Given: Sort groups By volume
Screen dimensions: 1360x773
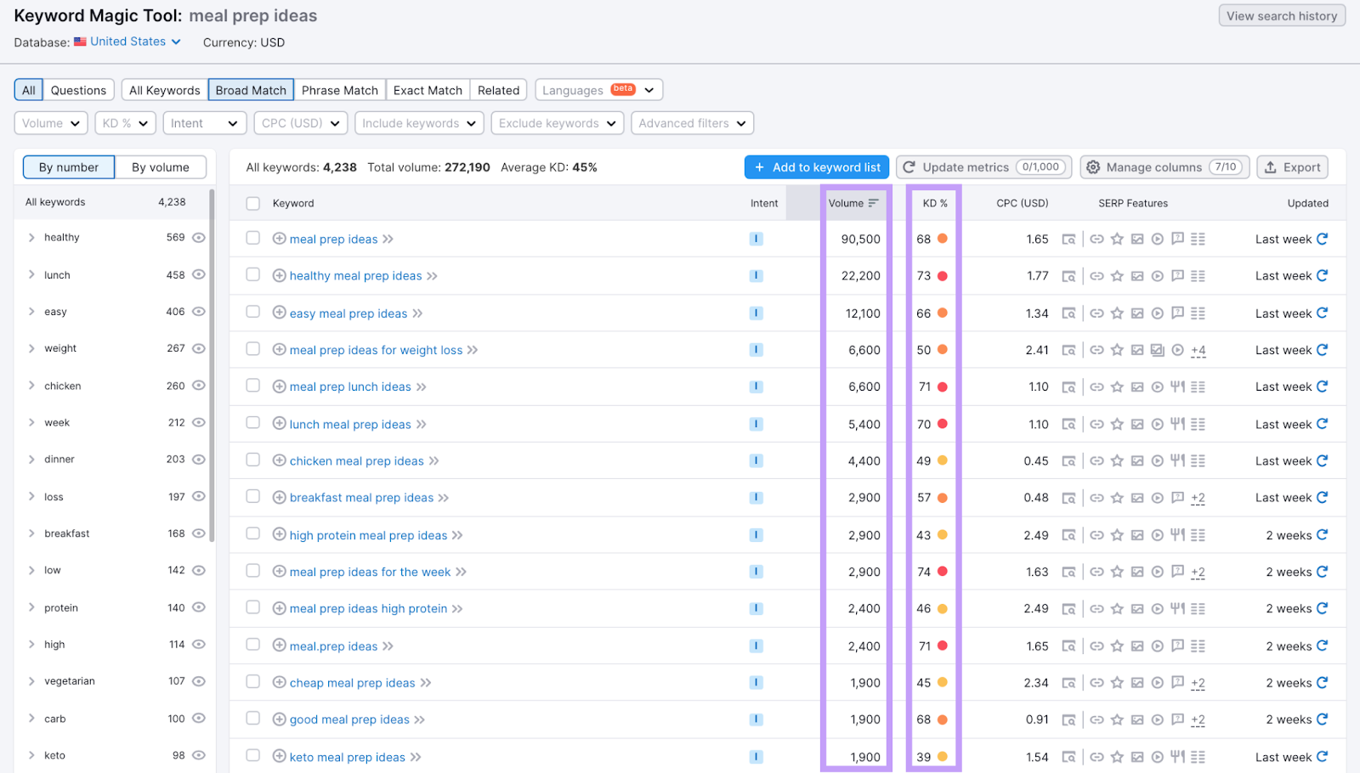Looking at the screenshot, I should [x=161, y=167].
